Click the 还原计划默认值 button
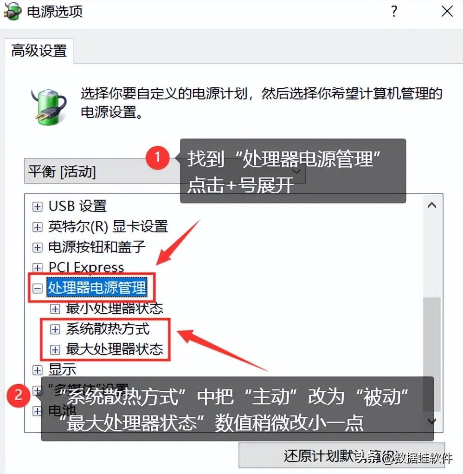 pyautogui.click(x=341, y=456)
